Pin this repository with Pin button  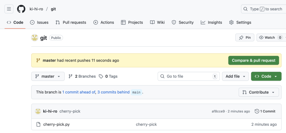pyautogui.click(x=245, y=38)
